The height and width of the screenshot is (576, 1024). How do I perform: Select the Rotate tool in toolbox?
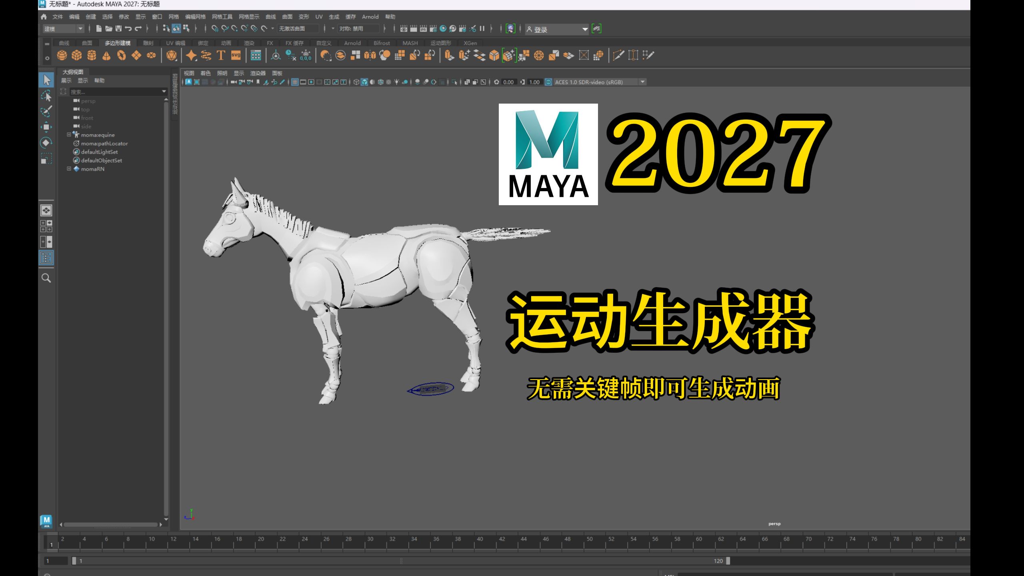click(x=46, y=143)
